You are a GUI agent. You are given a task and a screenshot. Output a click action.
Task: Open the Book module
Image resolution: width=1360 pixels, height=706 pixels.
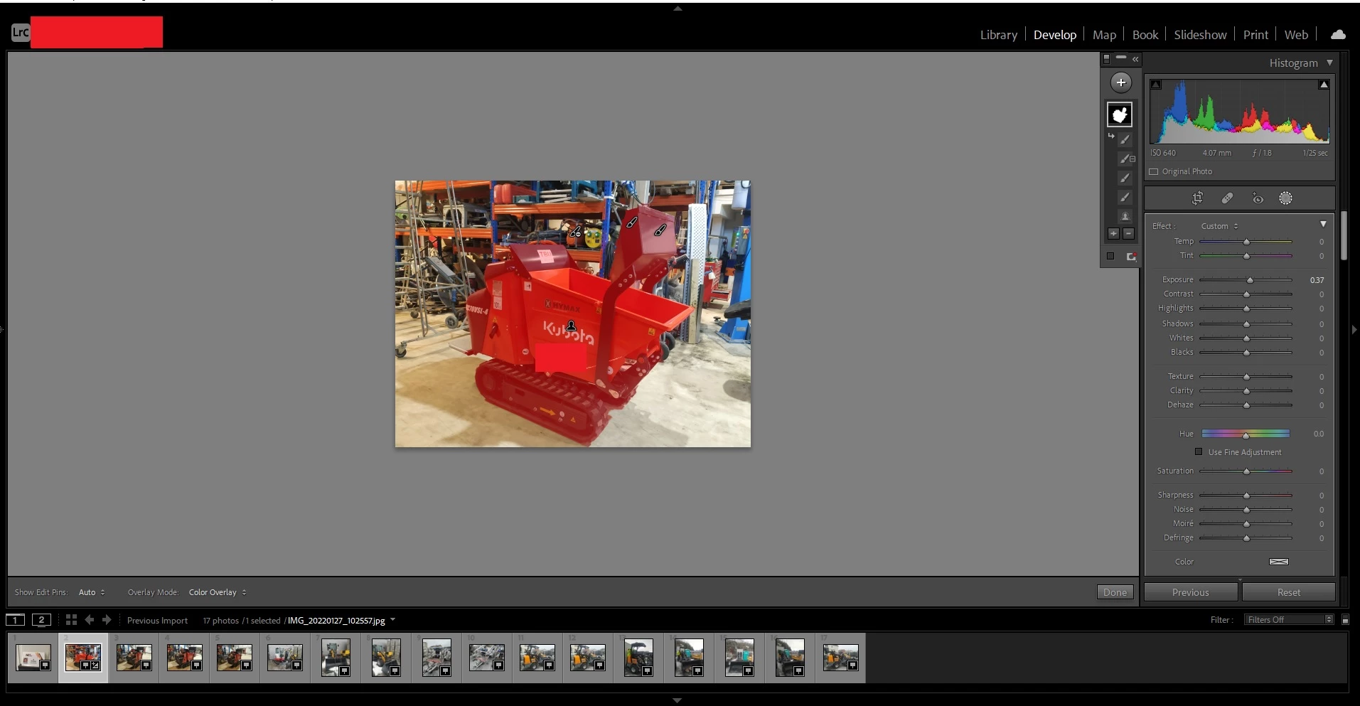coord(1145,35)
